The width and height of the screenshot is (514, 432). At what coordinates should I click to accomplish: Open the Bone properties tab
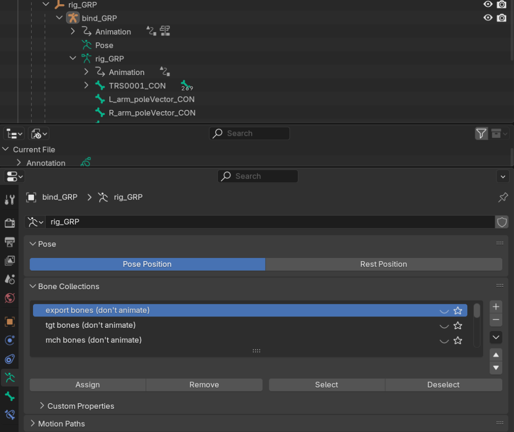point(9,396)
